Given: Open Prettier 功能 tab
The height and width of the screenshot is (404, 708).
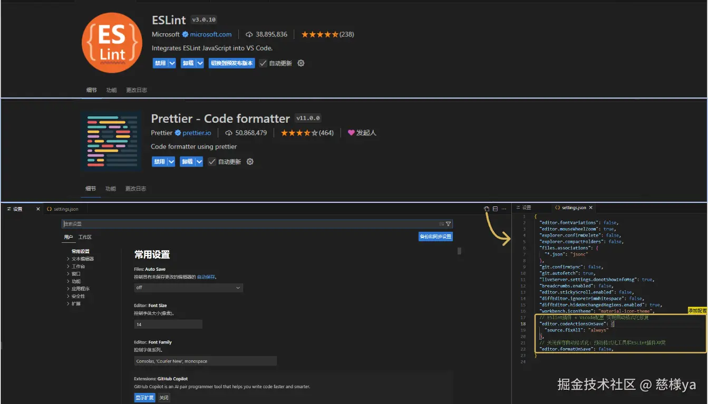Looking at the screenshot, I should click(x=111, y=189).
